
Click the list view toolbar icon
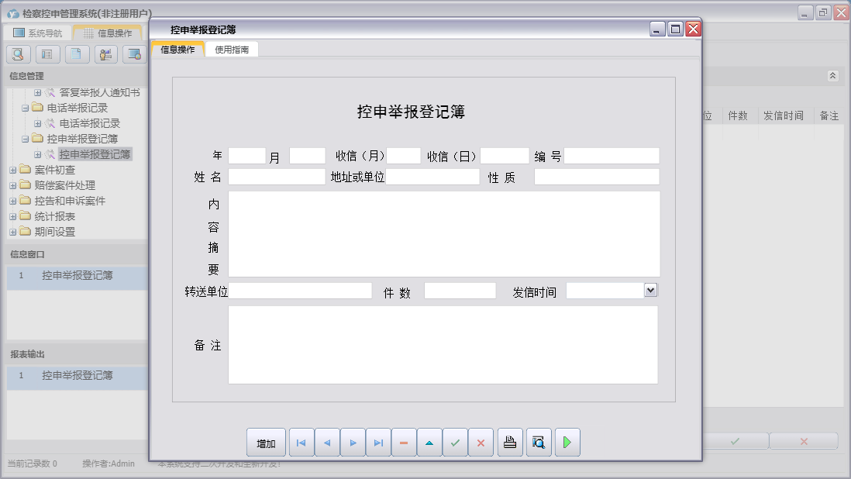pos(47,54)
